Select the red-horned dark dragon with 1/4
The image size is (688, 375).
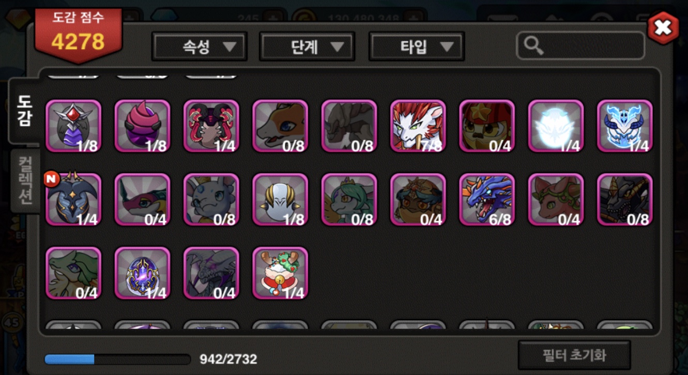pyautogui.click(x=211, y=126)
